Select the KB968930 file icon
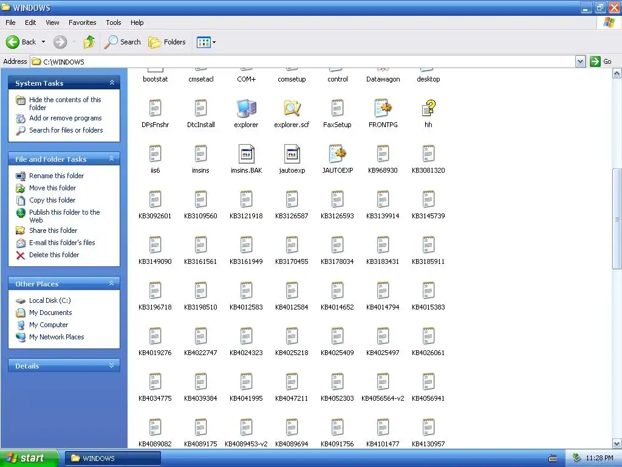 click(x=383, y=154)
